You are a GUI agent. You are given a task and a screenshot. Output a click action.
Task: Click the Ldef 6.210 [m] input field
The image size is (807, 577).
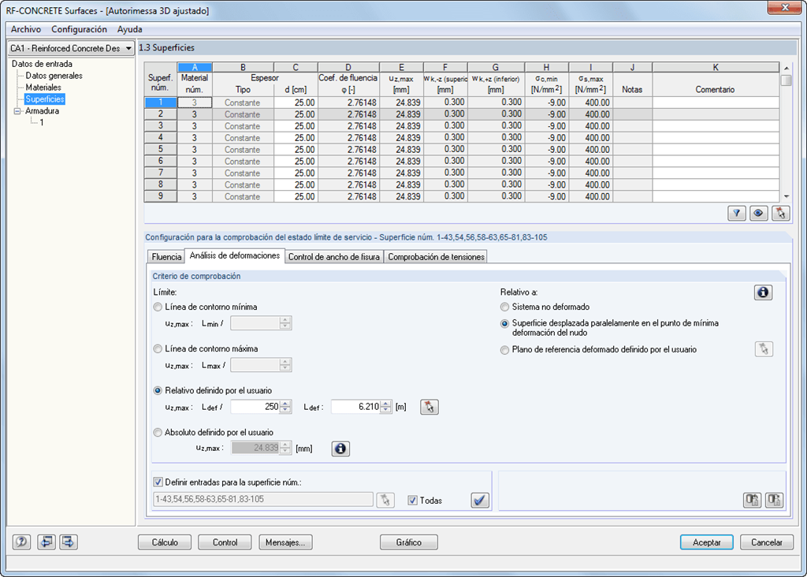(x=356, y=407)
